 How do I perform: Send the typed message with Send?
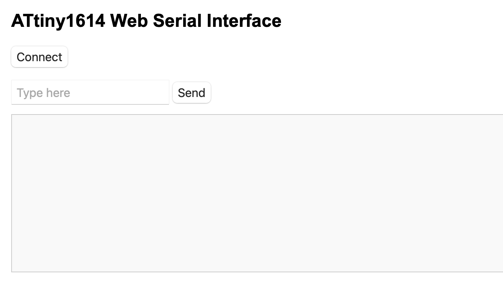click(192, 93)
